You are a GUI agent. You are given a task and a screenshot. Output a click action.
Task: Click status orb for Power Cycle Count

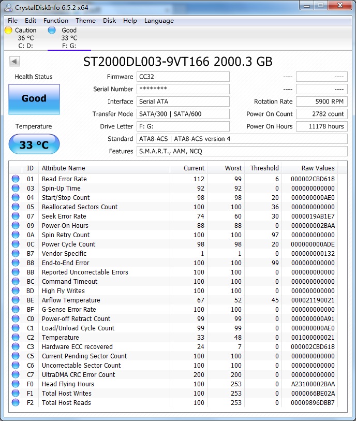click(x=16, y=244)
